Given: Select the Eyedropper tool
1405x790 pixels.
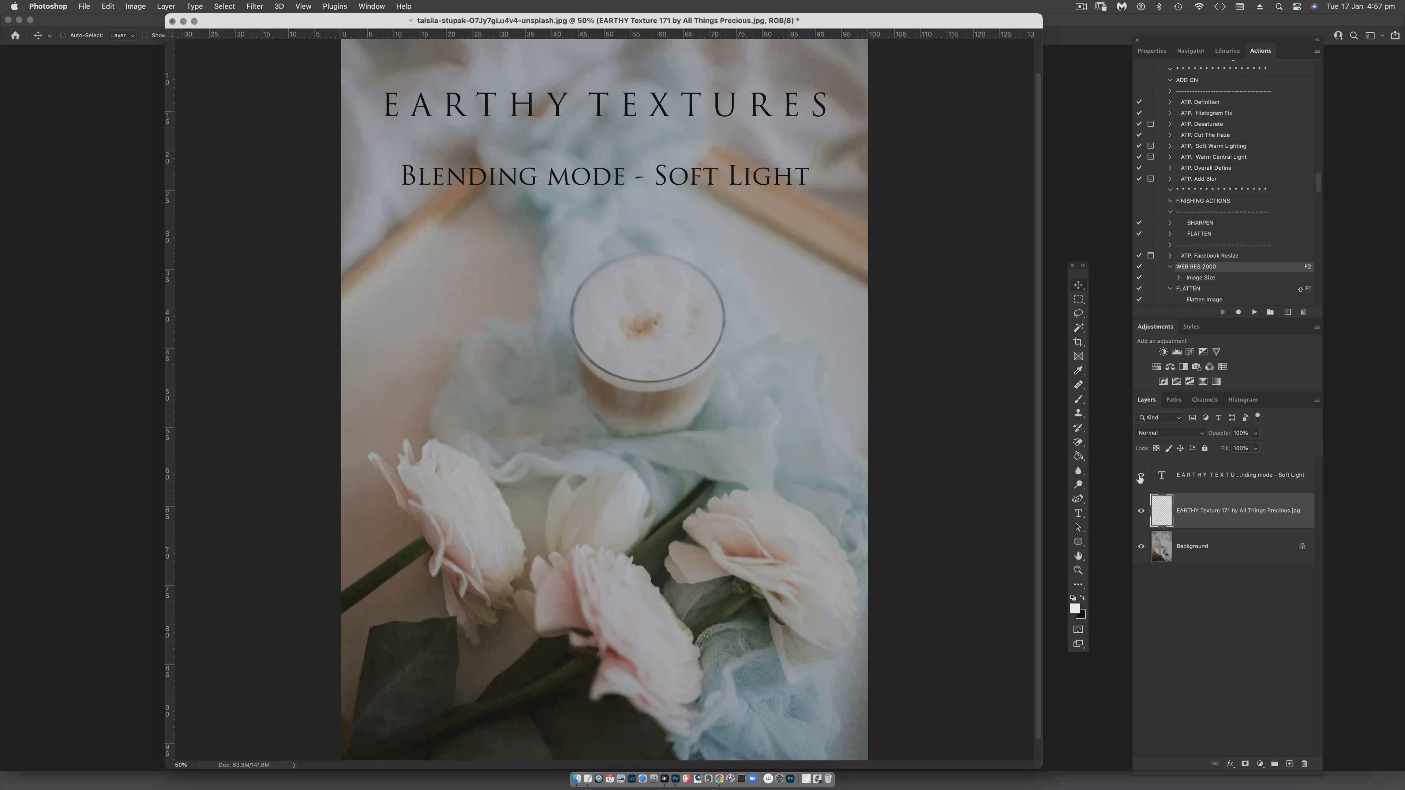Looking at the screenshot, I should 1078,371.
